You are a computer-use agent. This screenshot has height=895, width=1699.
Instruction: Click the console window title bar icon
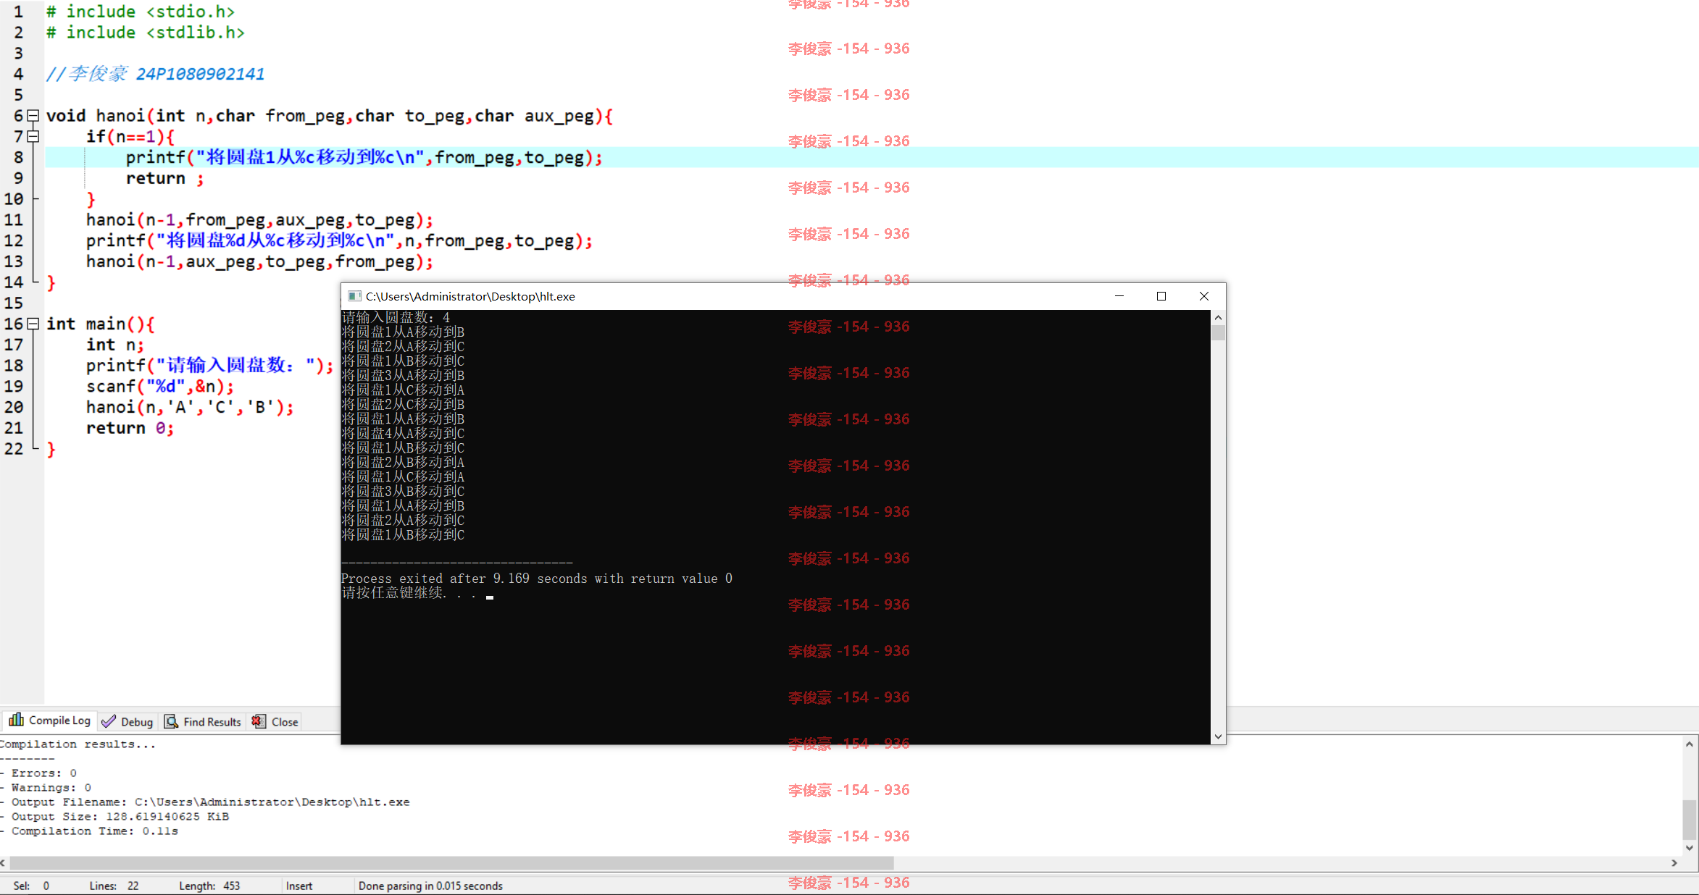point(354,296)
